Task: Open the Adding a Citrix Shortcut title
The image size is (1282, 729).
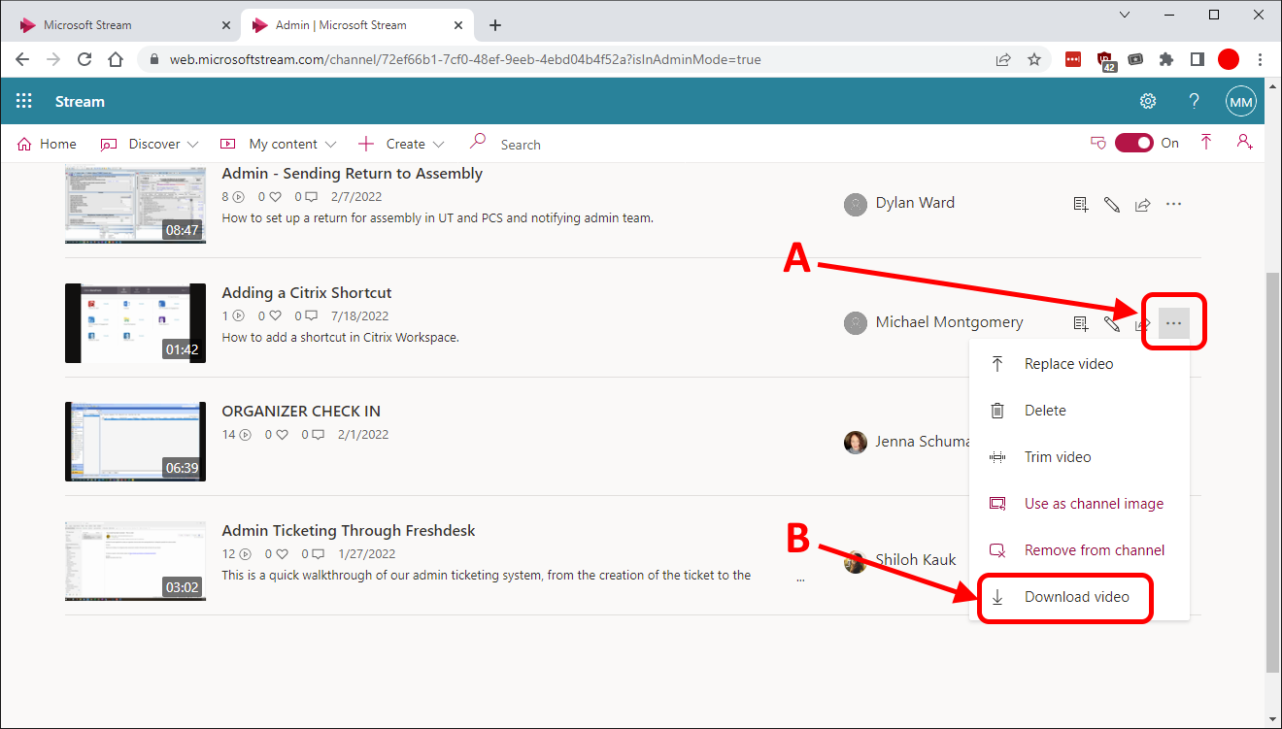Action: pyautogui.click(x=307, y=292)
